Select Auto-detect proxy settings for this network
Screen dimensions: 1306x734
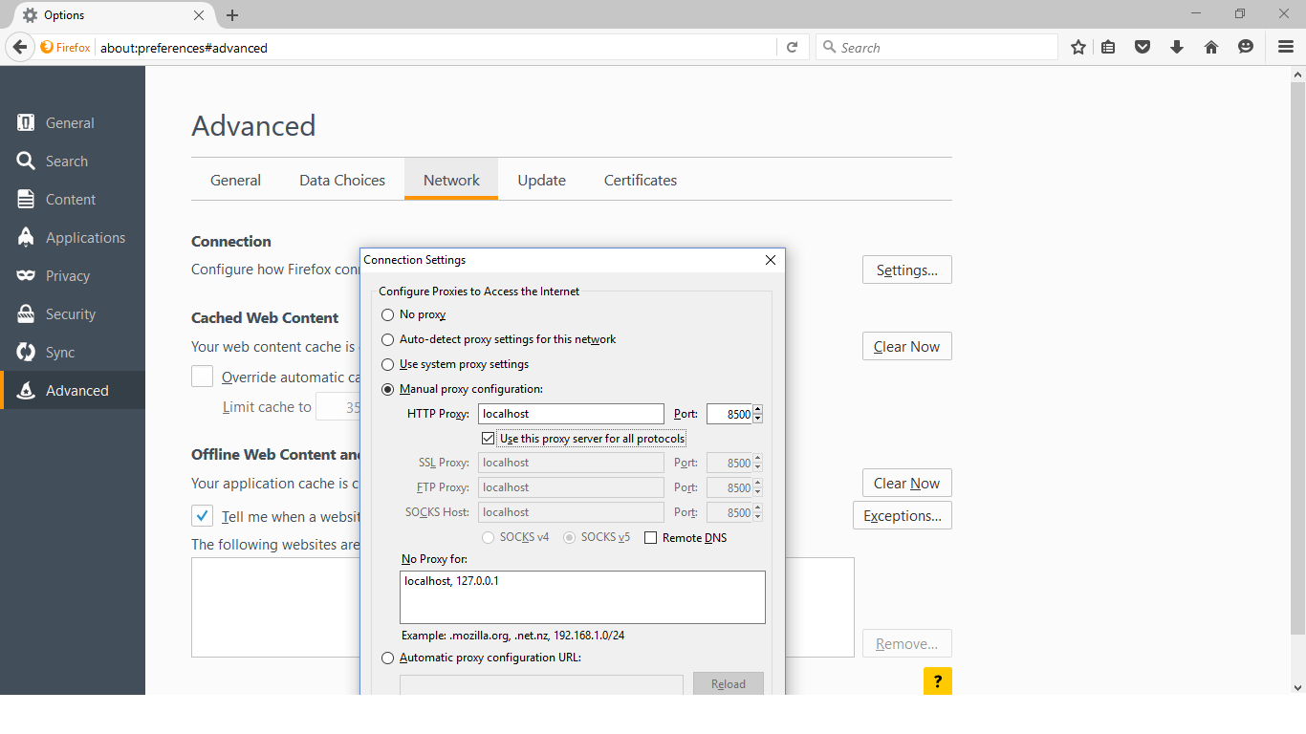[x=387, y=339]
